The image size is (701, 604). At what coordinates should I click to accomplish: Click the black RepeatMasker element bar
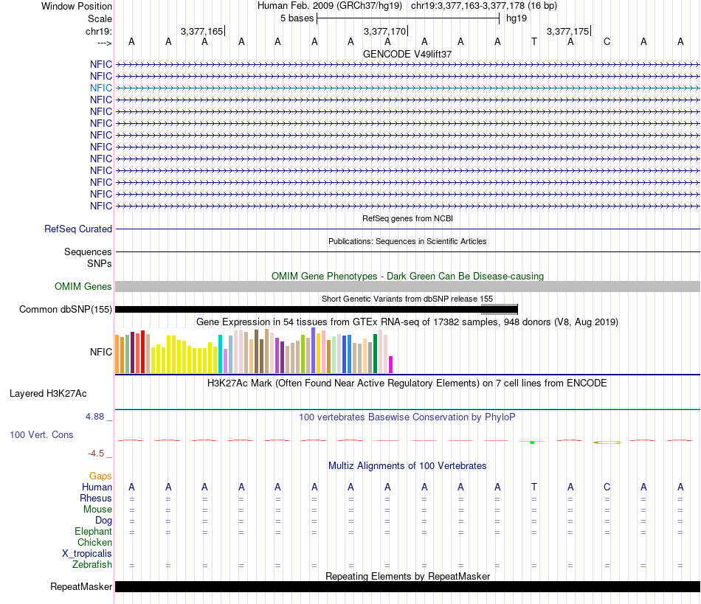click(407, 586)
